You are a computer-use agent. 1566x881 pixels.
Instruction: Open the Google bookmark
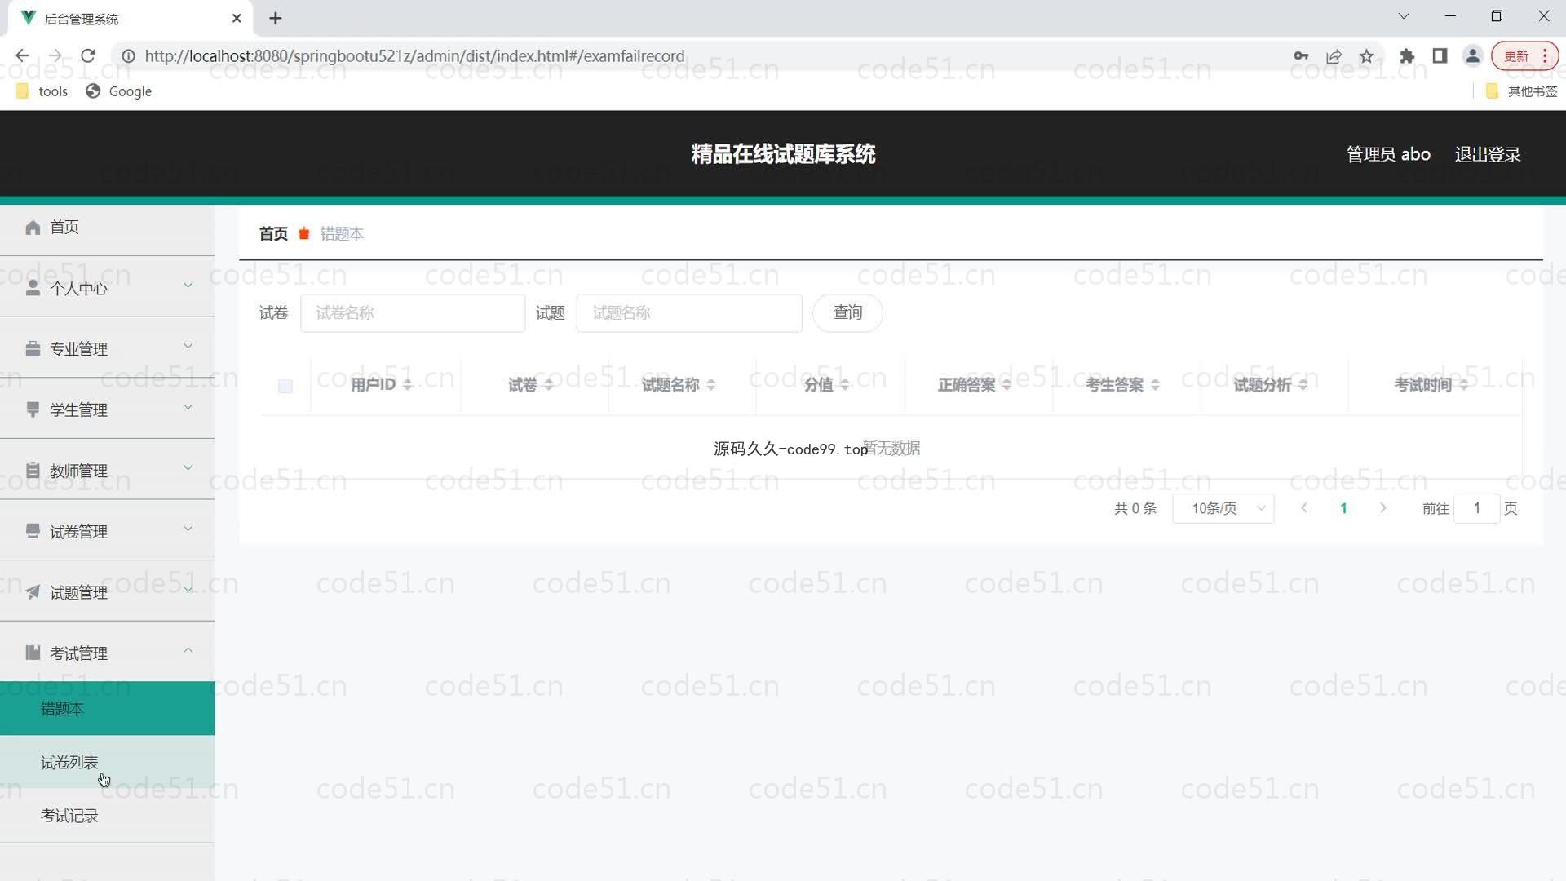click(119, 91)
